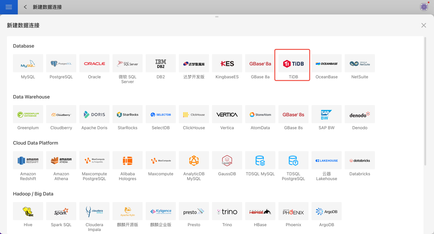Close the new data connection dialog
This screenshot has height=234, width=434.
click(x=423, y=25)
